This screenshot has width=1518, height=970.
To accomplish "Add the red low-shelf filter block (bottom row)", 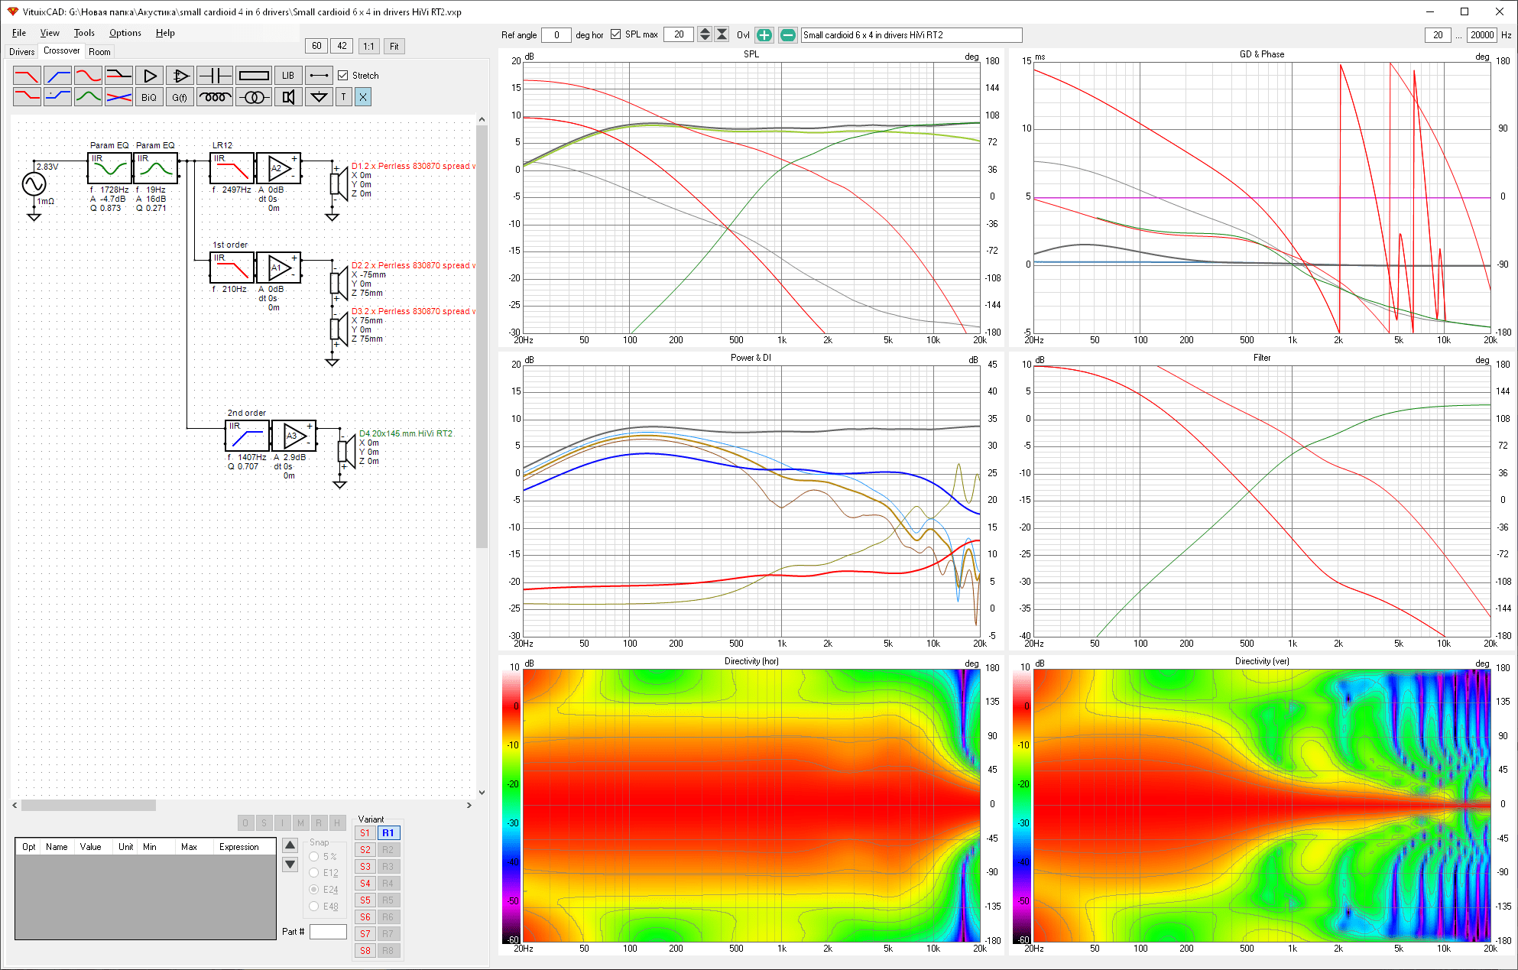I will pos(27,97).
